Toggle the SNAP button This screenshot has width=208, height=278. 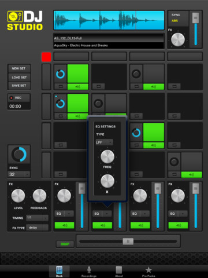coord(65,244)
